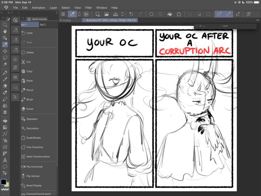Click Undo arrow in command bar
The height and width of the screenshot is (196, 261).
pos(131,14)
